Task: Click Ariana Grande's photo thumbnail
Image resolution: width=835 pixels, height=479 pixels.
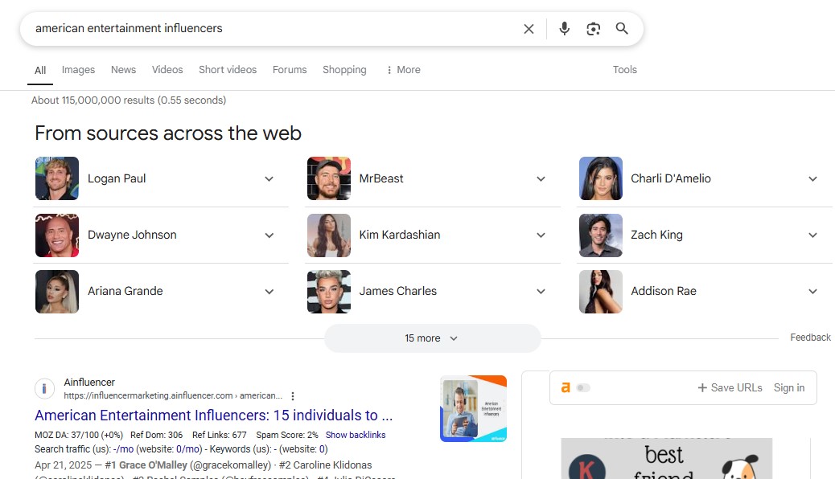Action: (x=57, y=292)
